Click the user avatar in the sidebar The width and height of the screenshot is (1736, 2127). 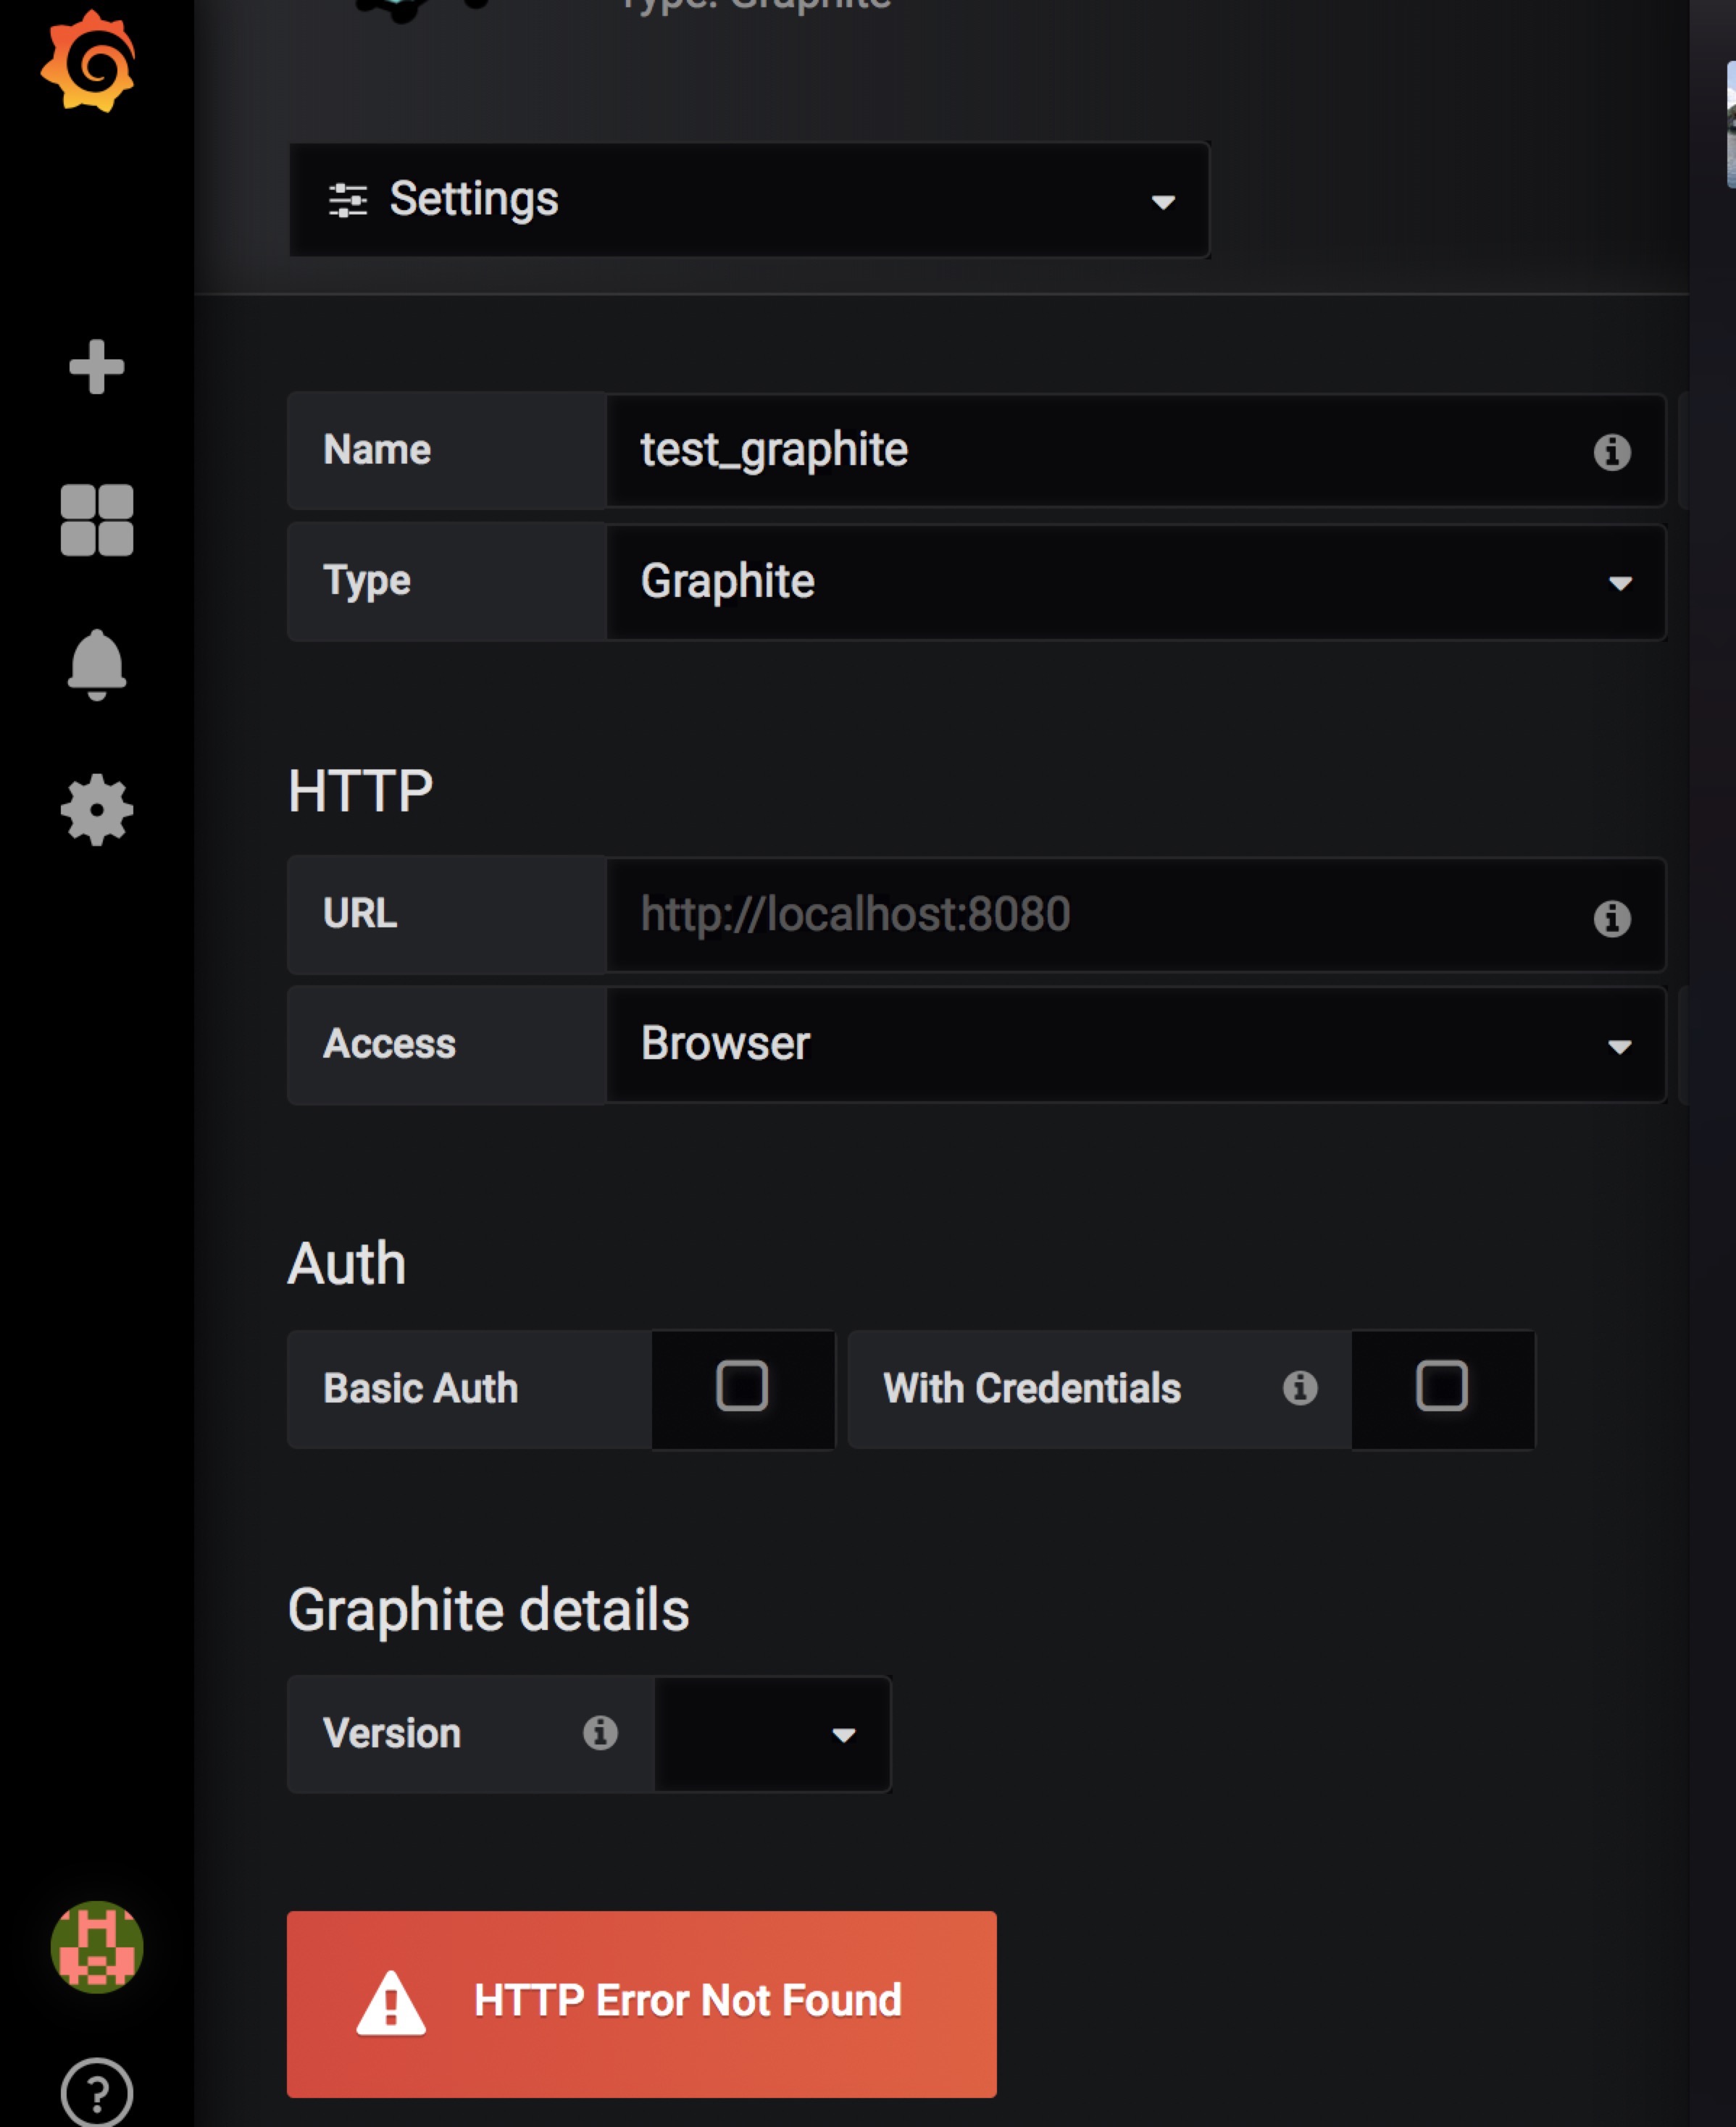(x=97, y=1945)
